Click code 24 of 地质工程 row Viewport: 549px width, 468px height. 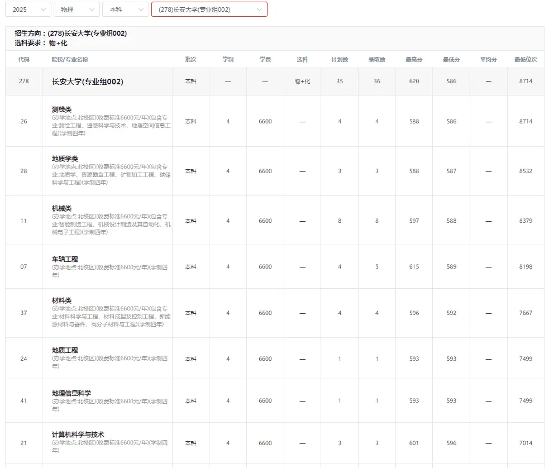click(24, 359)
